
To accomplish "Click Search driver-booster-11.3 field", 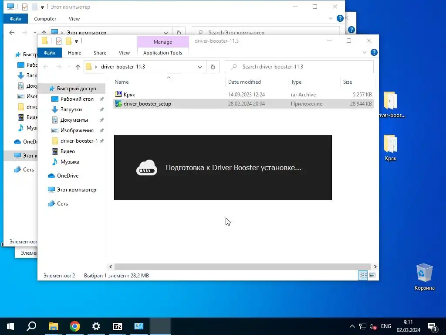I will 299,67.
